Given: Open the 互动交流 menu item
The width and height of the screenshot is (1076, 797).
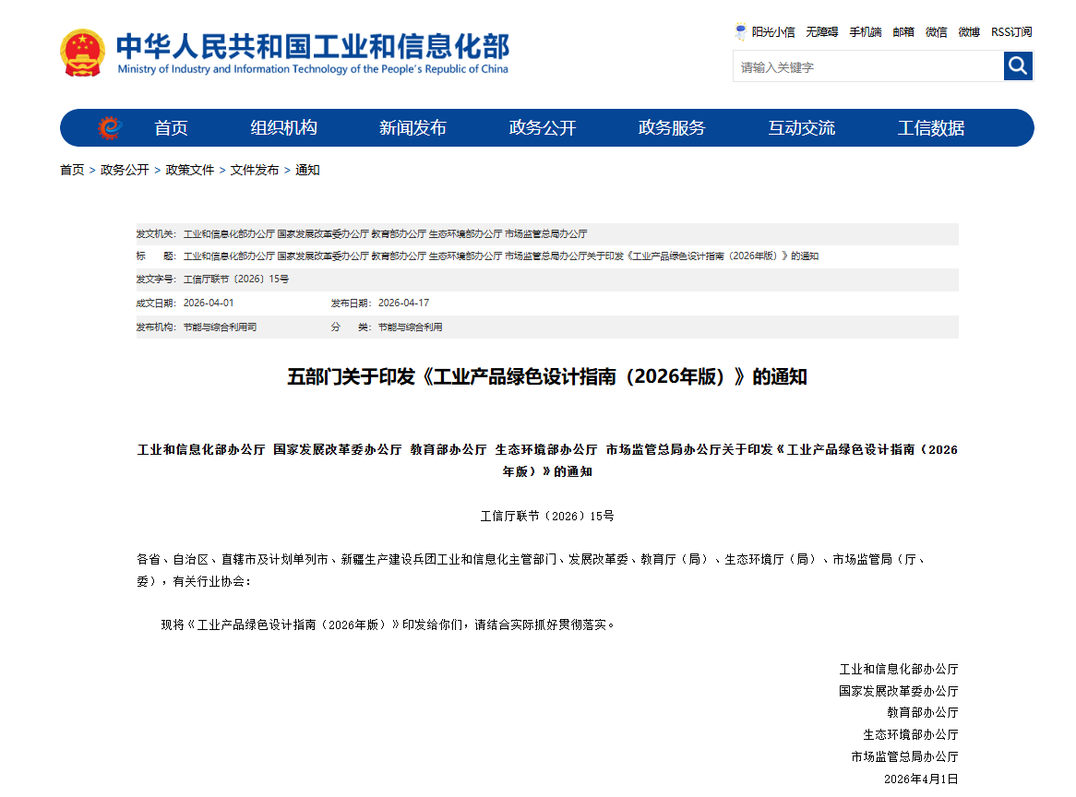Looking at the screenshot, I should click(x=802, y=127).
